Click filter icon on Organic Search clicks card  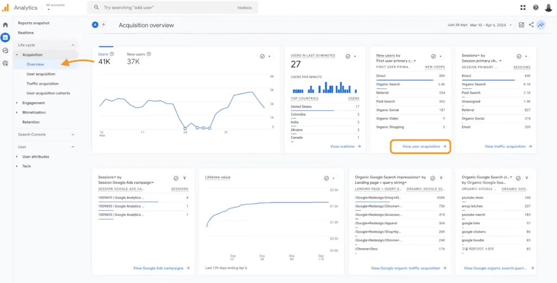point(527,178)
